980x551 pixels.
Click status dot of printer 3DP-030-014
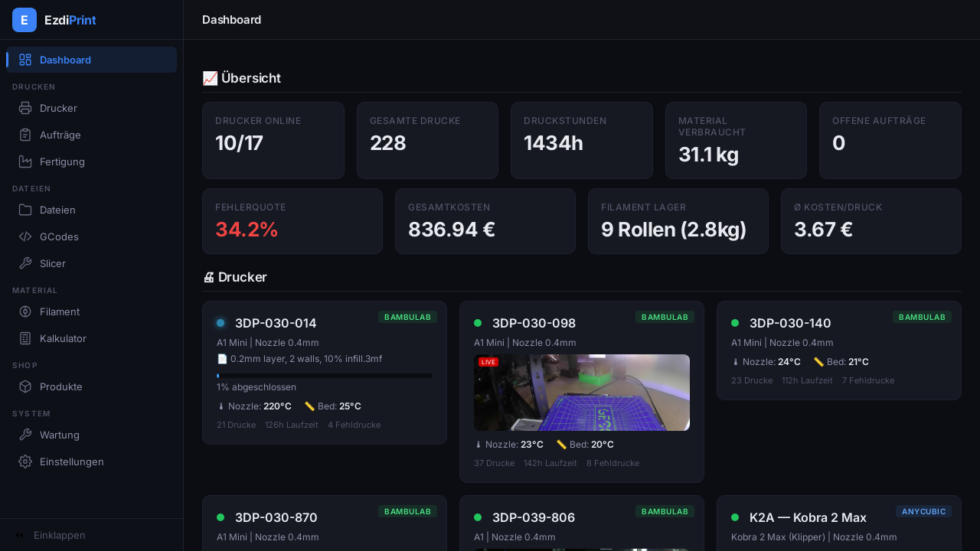click(x=220, y=323)
